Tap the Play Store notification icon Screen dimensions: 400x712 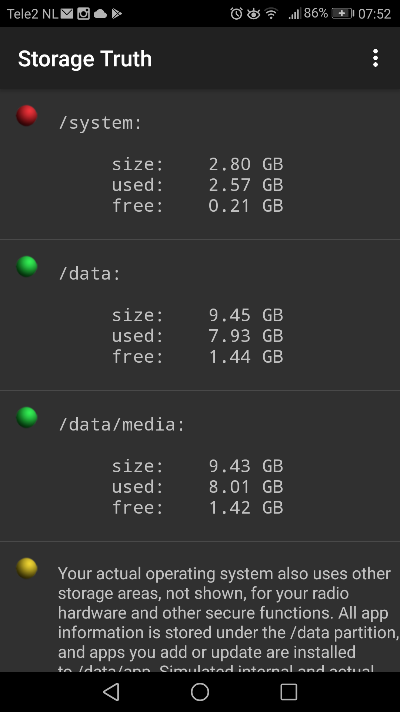point(117,14)
